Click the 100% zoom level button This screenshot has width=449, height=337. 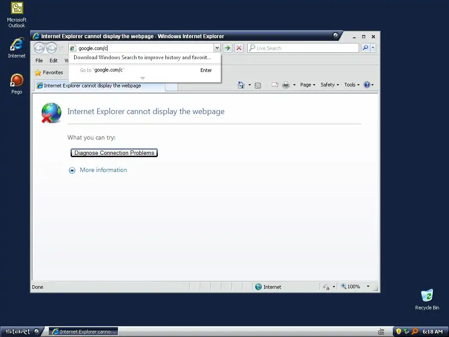(351, 287)
